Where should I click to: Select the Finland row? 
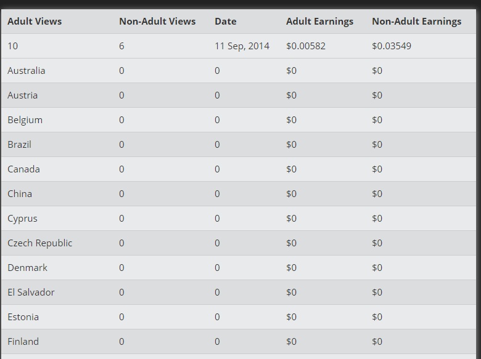click(x=239, y=342)
